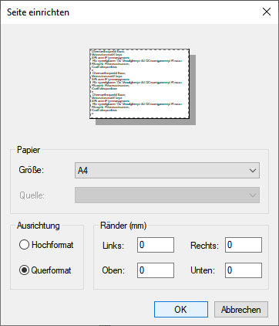Screen dimensions: 279x326
Task: Click the disabled Quelle dropdown
Action: pos(167,195)
